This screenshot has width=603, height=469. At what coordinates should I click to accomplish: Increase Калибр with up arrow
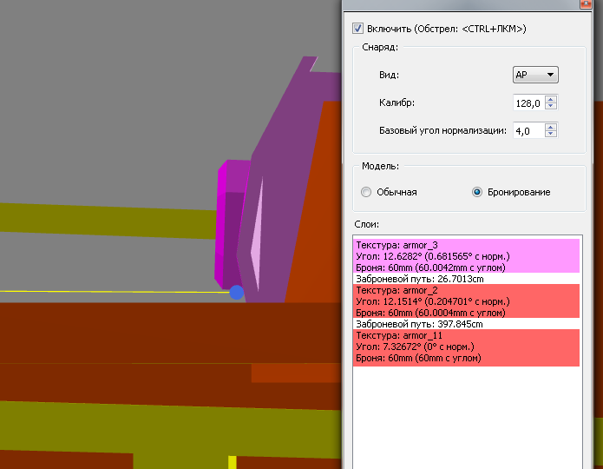(x=551, y=99)
